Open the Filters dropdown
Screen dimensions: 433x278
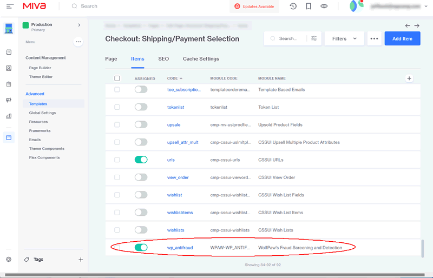pos(344,38)
